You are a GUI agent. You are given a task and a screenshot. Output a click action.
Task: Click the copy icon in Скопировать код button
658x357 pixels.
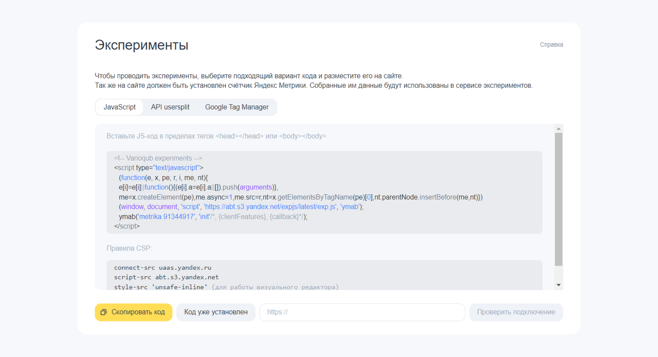[103, 312]
